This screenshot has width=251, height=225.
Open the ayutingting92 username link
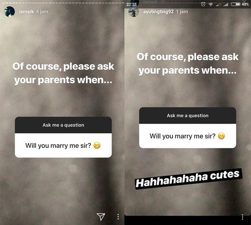coord(158,11)
